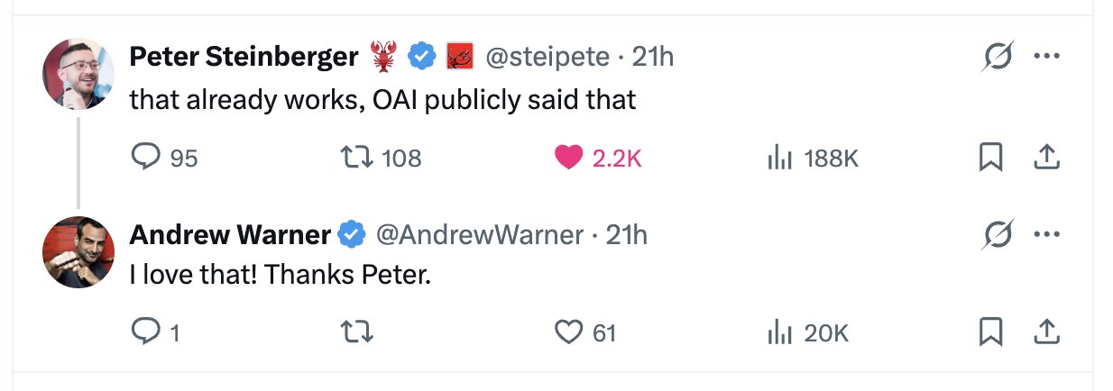Image resolution: width=1113 pixels, height=391 pixels.
Task: Open Grok icon on Andrew Warner's tweet
Action: pyautogui.click(x=998, y=234)
